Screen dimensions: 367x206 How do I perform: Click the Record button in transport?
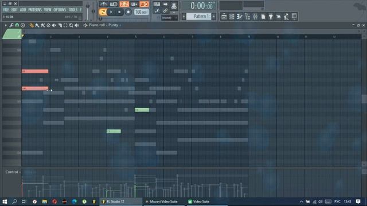128,12
